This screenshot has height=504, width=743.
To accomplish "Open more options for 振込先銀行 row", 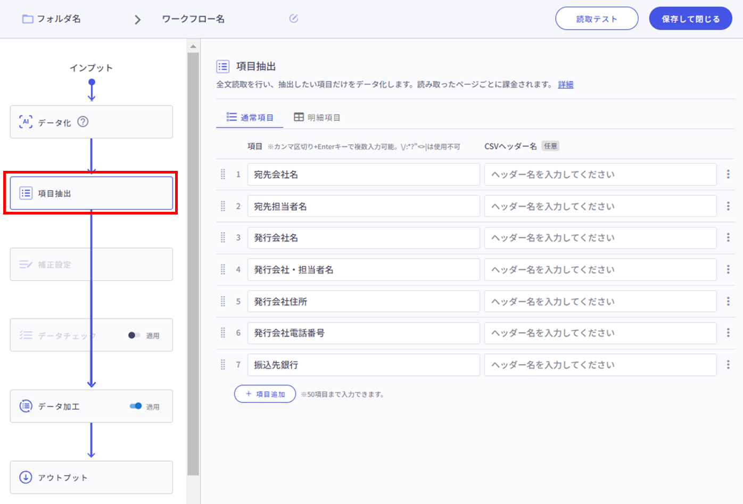I will tap(728, 365).
